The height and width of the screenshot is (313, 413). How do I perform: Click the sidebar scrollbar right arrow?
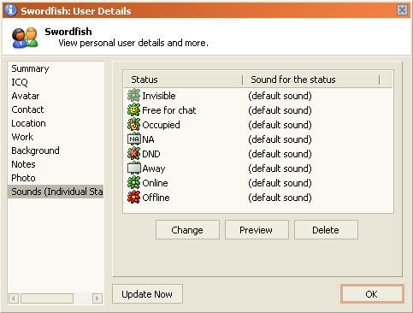(97, 298)
